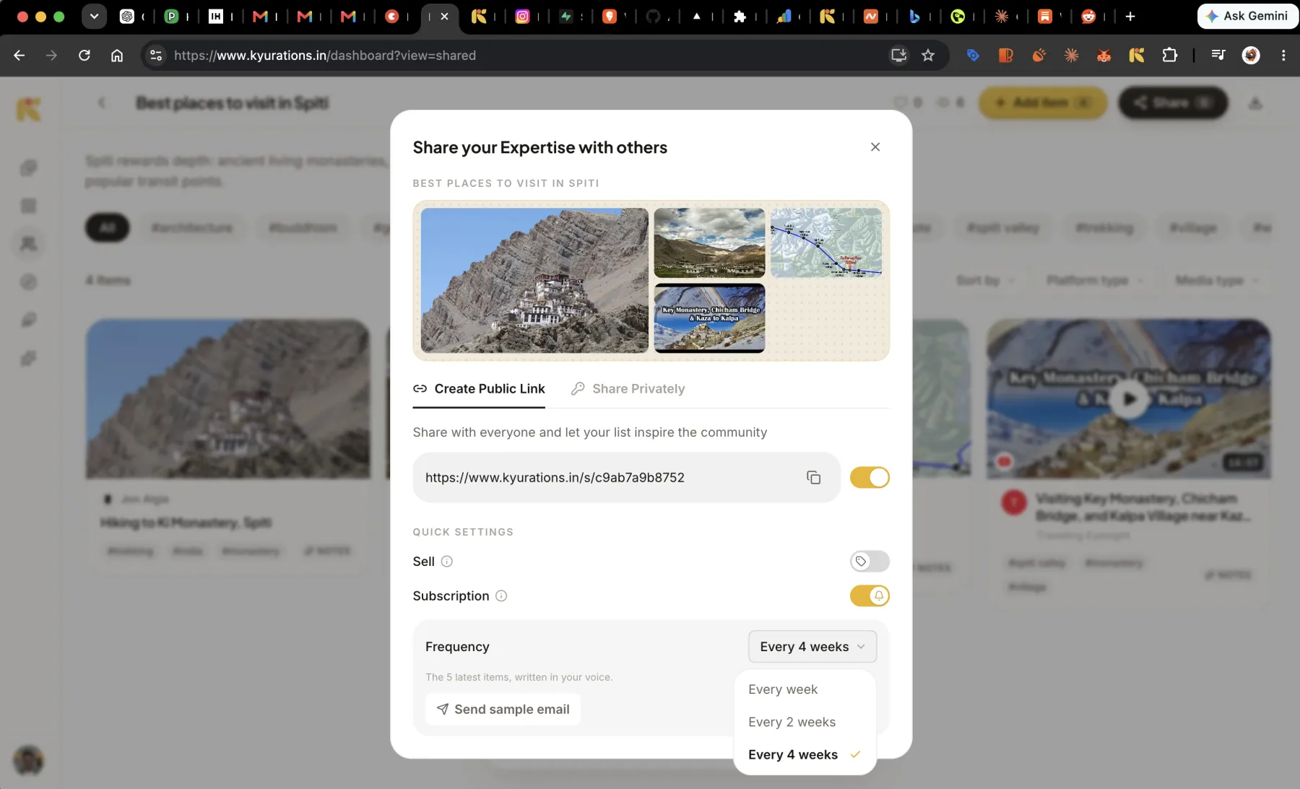The width and height of the screenshot is (1300, 789).
Task: Open a new browser tab
Action: (1130, 17)
